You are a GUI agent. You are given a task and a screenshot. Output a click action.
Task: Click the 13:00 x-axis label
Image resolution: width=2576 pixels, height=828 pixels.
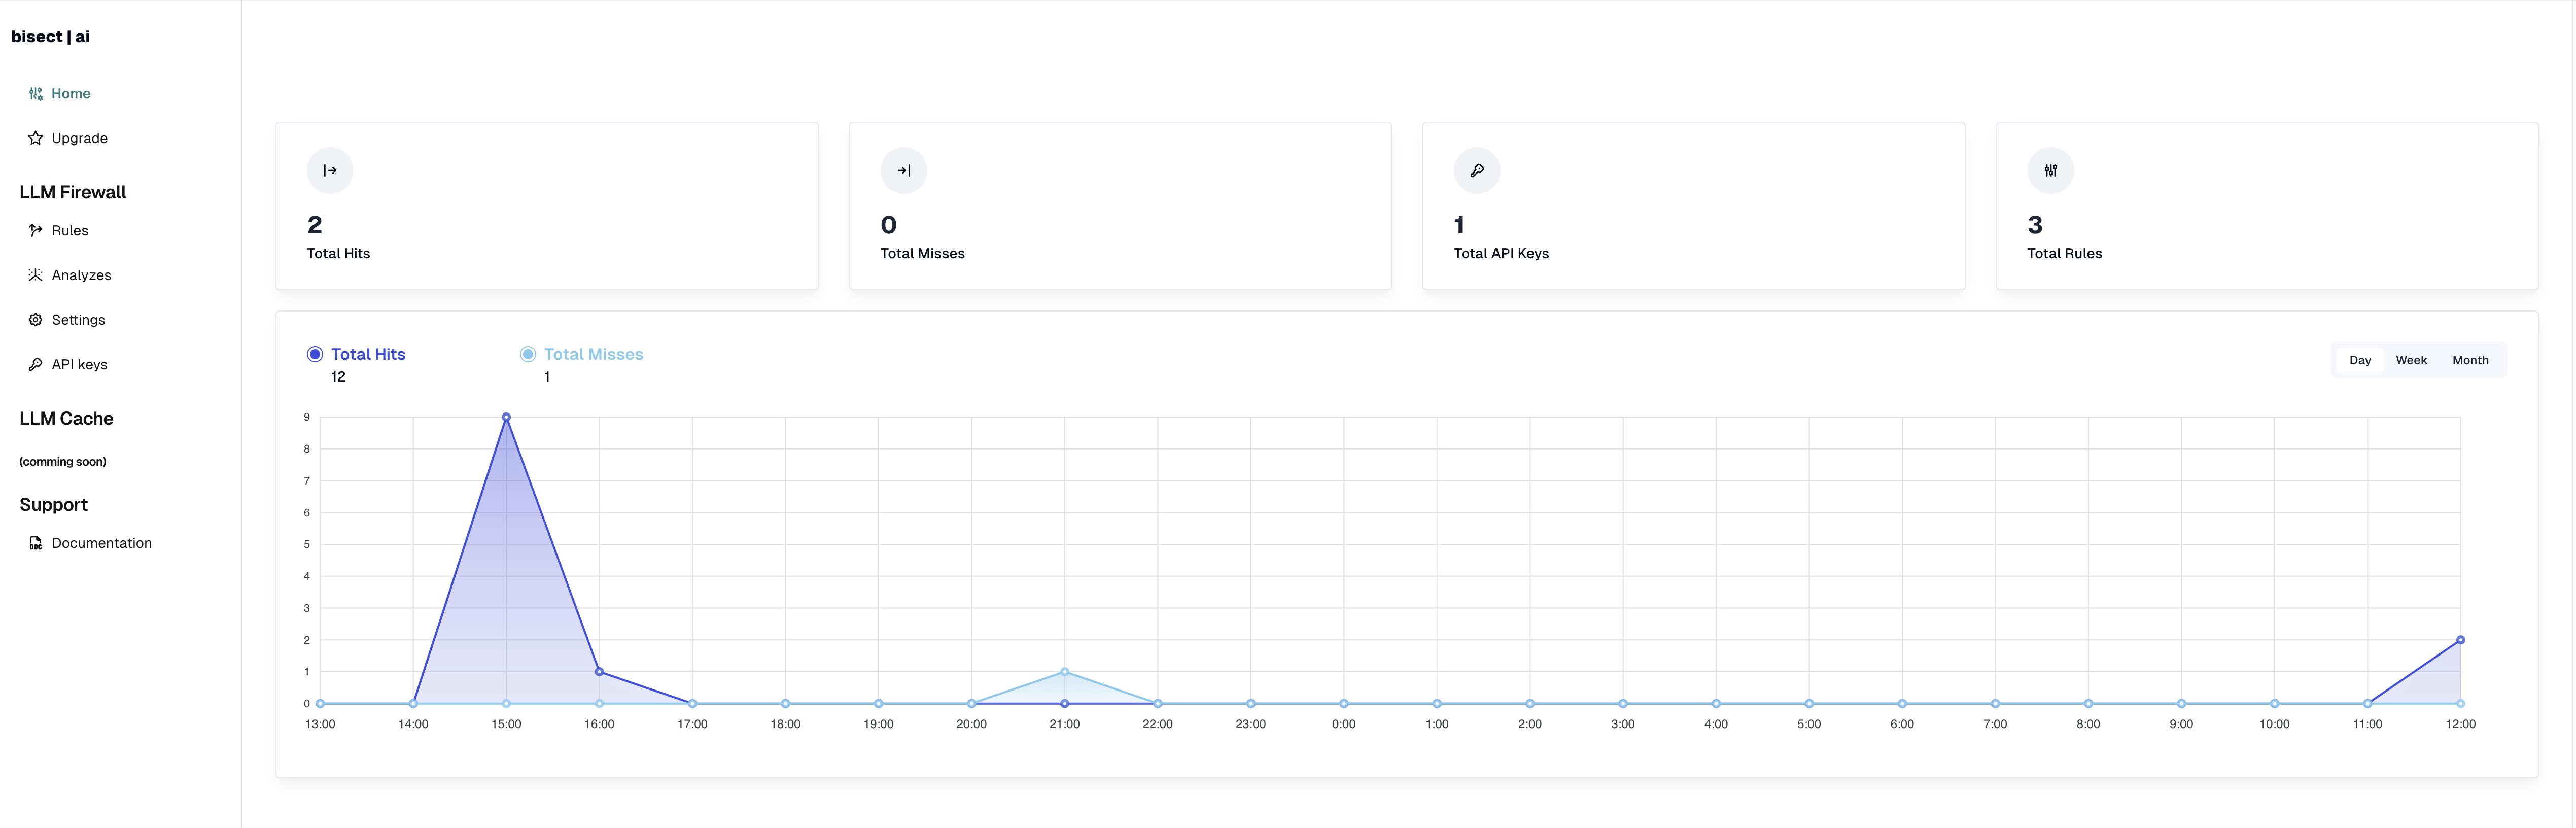point(320,724)
